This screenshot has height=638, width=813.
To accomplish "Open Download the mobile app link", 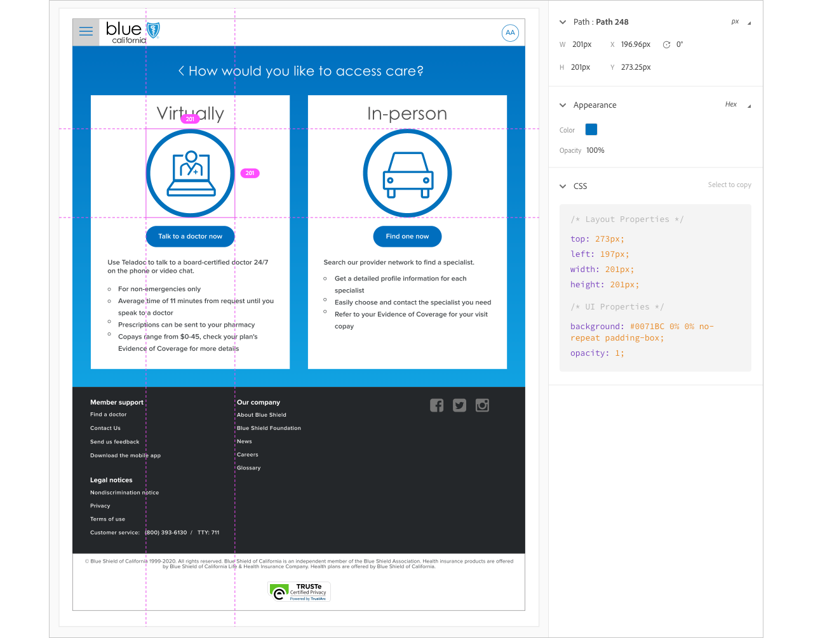I will (x=126, y=455).
